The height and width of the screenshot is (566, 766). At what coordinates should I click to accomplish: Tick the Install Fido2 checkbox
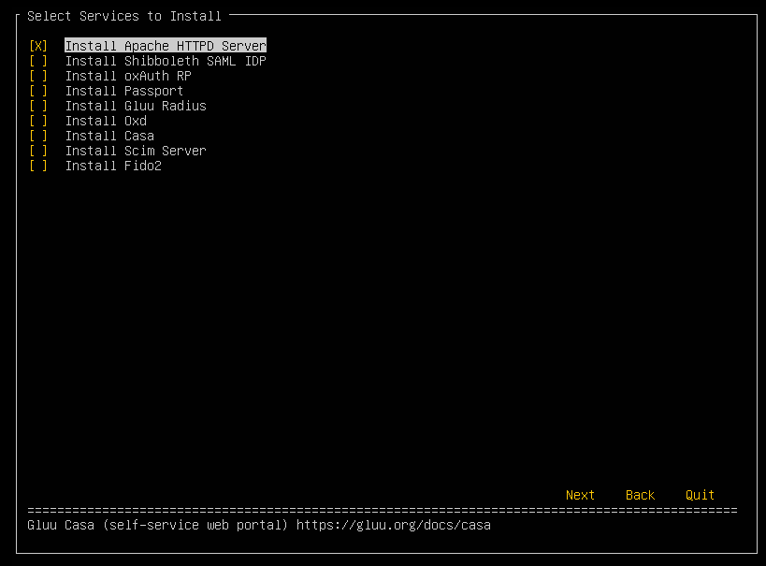[x=38, y=166]
